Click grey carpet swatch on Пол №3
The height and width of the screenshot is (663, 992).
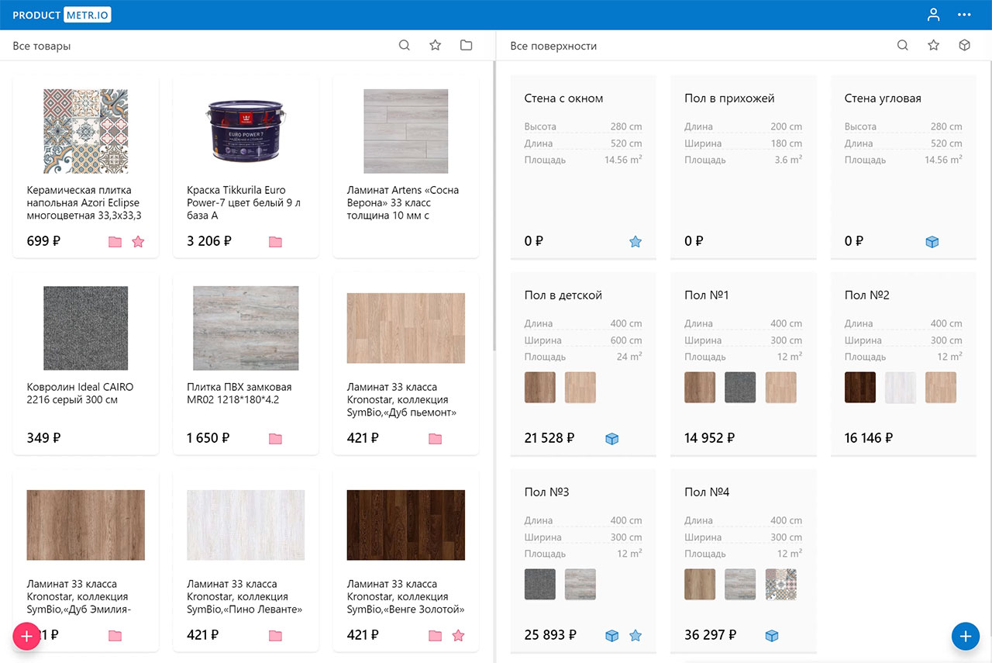[540, 585]
